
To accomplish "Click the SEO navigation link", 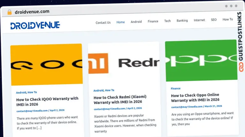I will [214, 20].
